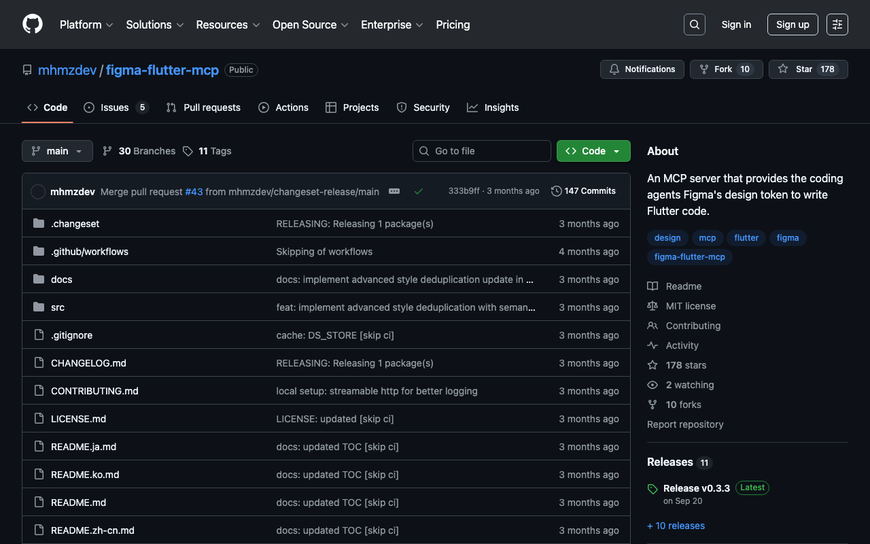
Task: Click the appearance settings icon in header
Action: click(x=837, y=24)
